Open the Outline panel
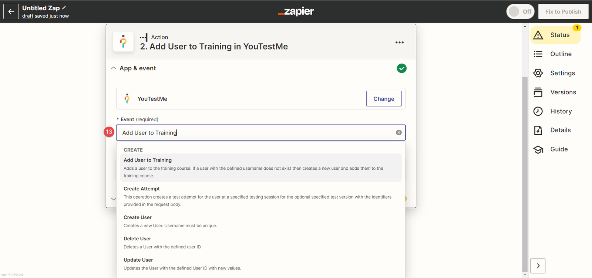The height and width of the screenshot is (278, 592). (x=555, y=54)
